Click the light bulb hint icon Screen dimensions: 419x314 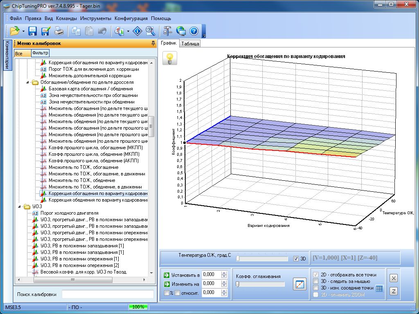(170, 58)
